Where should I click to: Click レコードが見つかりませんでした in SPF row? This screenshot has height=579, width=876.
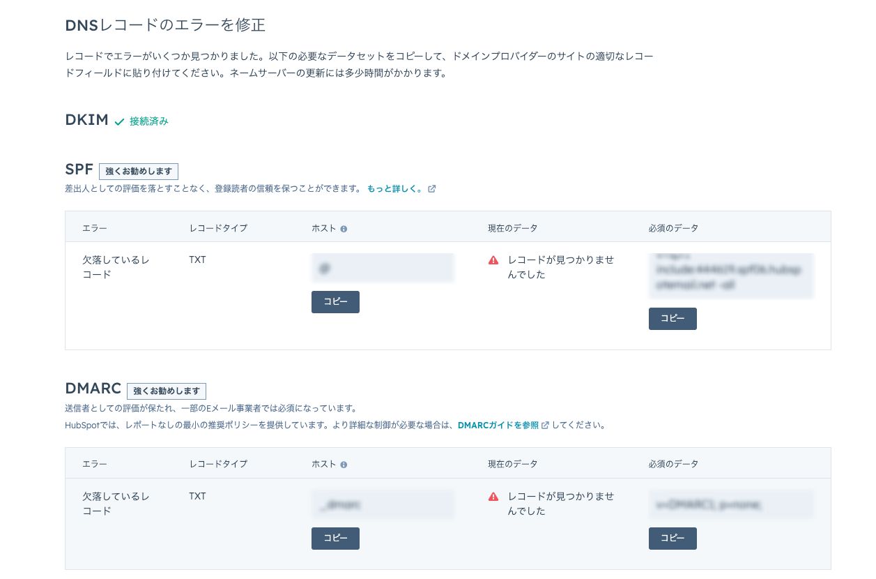pos(561,267)
